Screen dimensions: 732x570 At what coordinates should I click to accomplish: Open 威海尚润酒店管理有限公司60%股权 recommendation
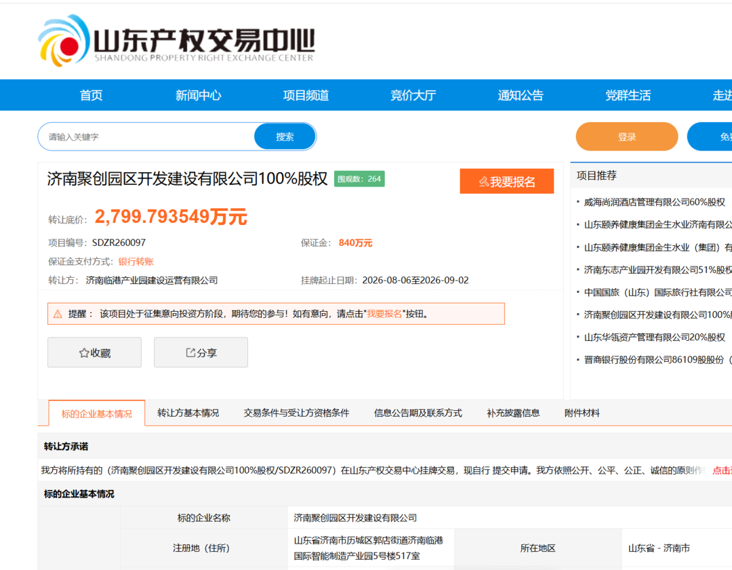point(655,202)
